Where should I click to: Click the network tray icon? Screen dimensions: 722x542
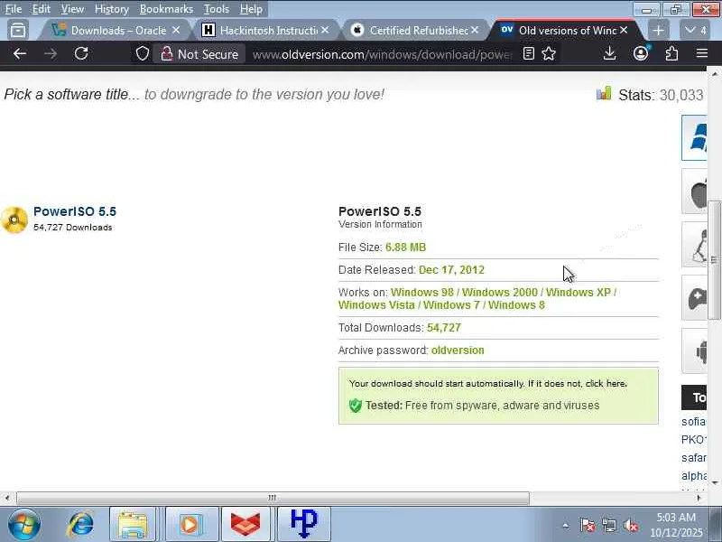coord(609,526)
